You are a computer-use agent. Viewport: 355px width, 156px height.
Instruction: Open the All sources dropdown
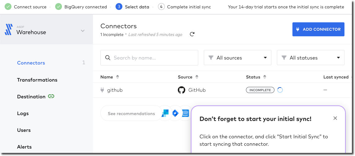click(x=237, y=58)
